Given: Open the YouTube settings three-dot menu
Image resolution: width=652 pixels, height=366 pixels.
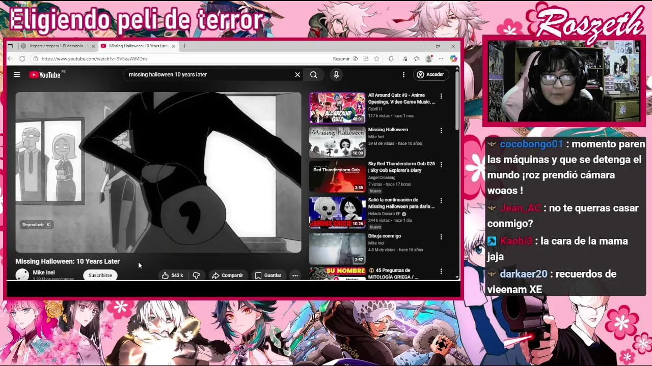Looking at the screenshot, I should 403,75.
